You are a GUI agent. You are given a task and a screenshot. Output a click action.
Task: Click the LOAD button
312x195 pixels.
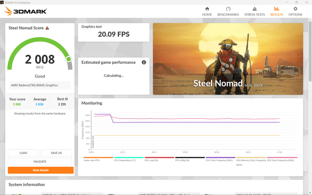pyautogui.click(x=23, y=153)
